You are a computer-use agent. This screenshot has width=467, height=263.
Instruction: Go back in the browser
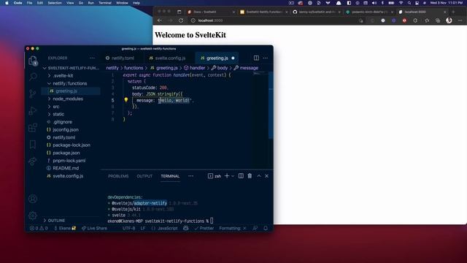coord(160,20)
